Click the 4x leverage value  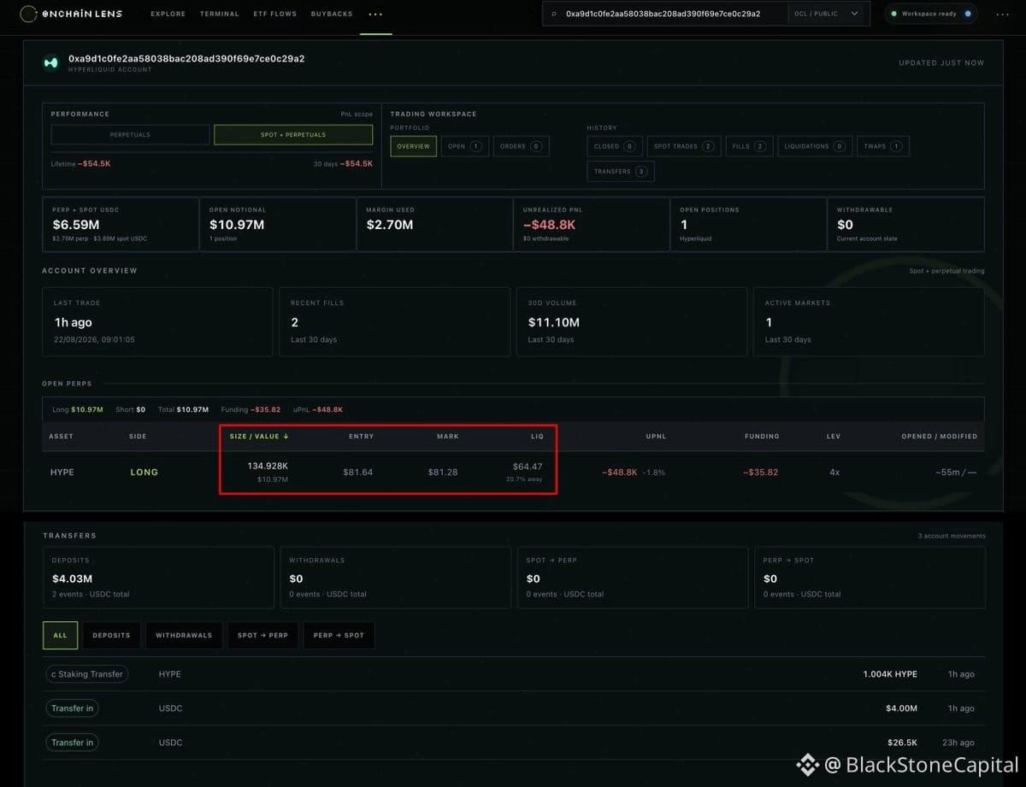(835, 472)
